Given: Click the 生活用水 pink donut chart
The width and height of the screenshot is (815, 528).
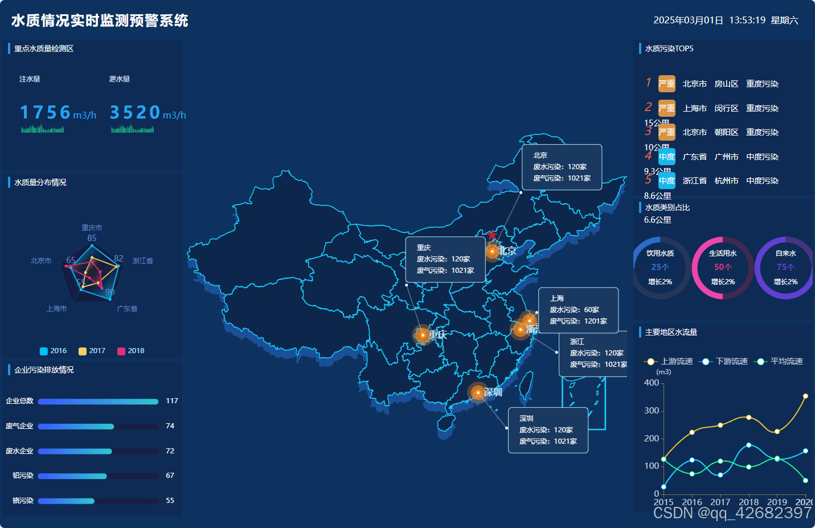Looking at the screenshot, I should coord(723,268).
